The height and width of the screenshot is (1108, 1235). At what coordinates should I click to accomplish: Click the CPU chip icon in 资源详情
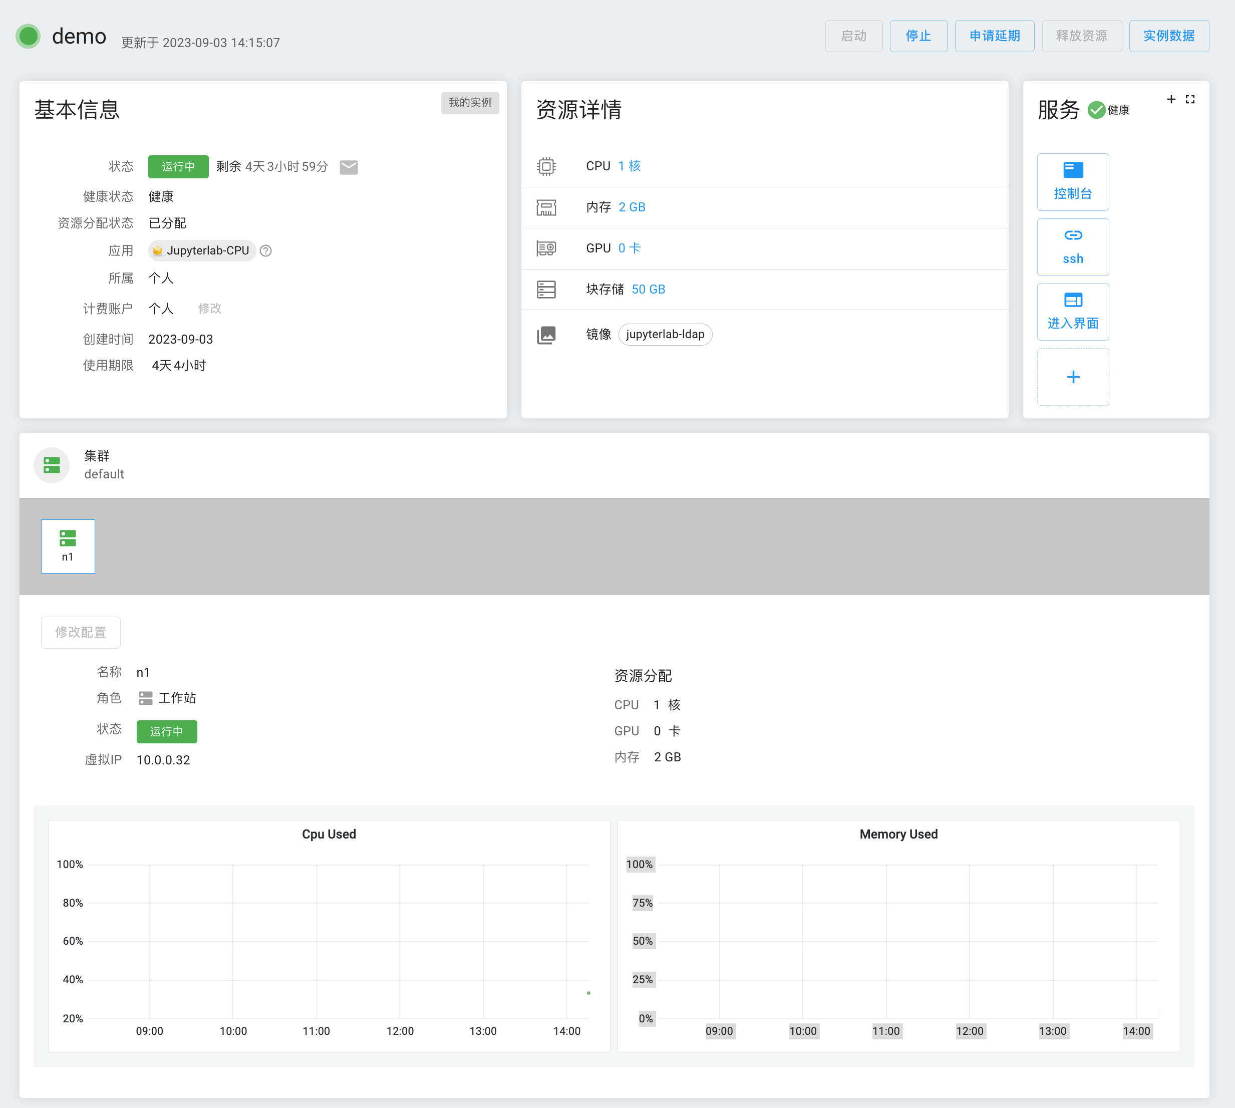546,166
